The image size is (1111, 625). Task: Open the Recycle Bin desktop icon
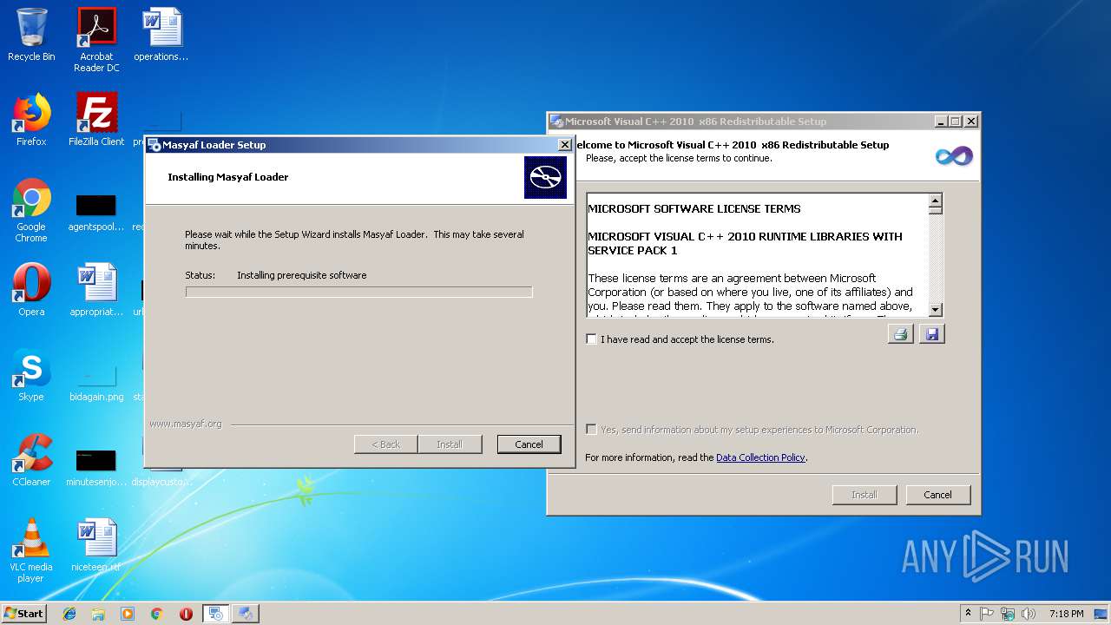point(31,35)
